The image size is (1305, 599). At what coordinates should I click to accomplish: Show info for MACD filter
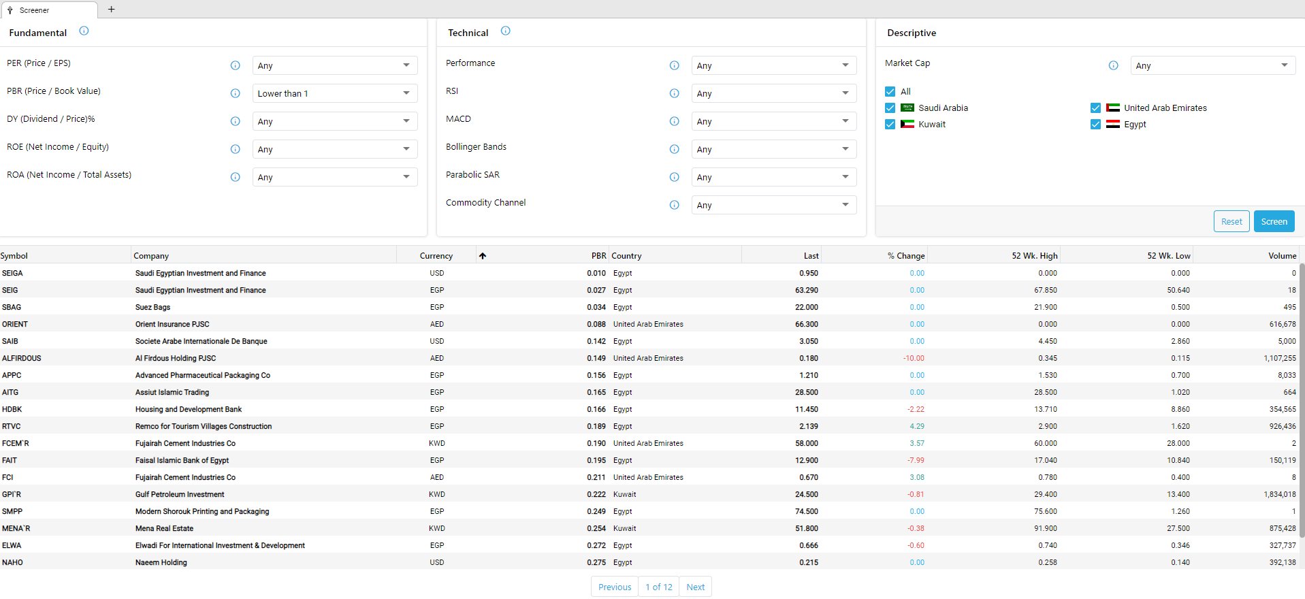coord(674,121)
